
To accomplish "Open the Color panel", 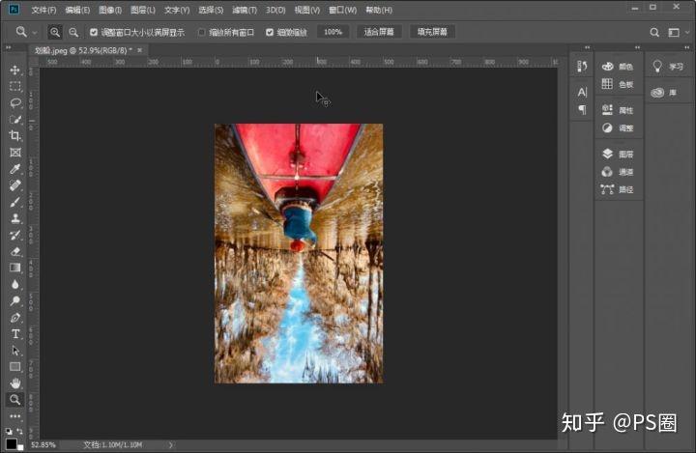I will click(618, 67).
